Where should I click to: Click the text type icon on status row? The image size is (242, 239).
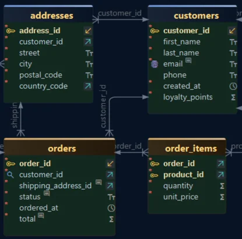[x=111, y=197]
